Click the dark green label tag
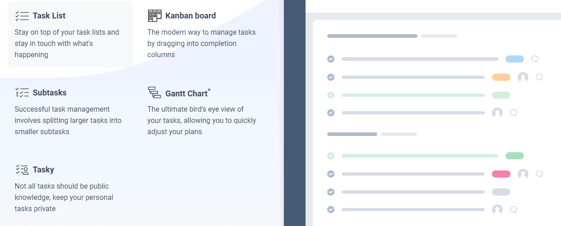The width and height of the screenshot is (561, 226). (515, 156)
